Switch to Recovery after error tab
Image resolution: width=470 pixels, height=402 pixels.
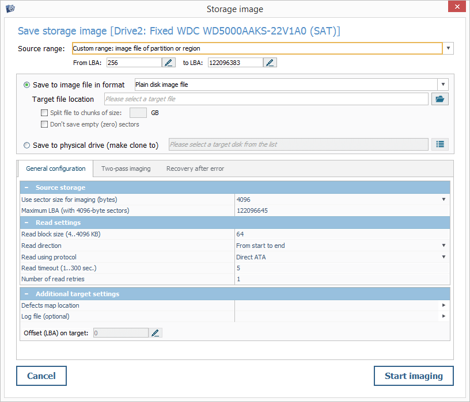coord(195,169)
